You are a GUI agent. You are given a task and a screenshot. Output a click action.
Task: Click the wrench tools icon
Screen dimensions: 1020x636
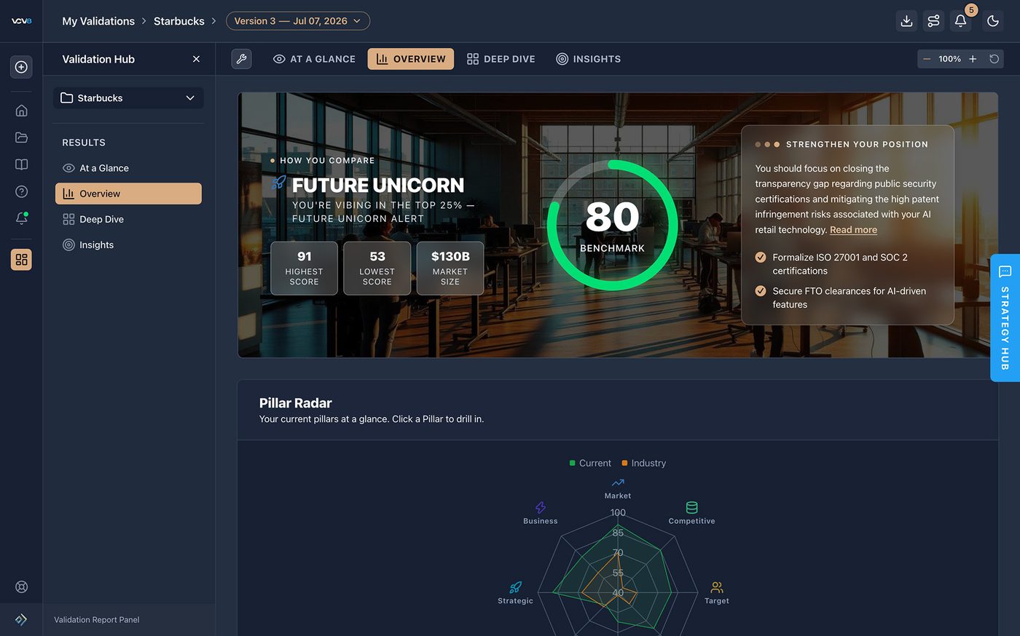pyautogui.click(x=241, y=59)
